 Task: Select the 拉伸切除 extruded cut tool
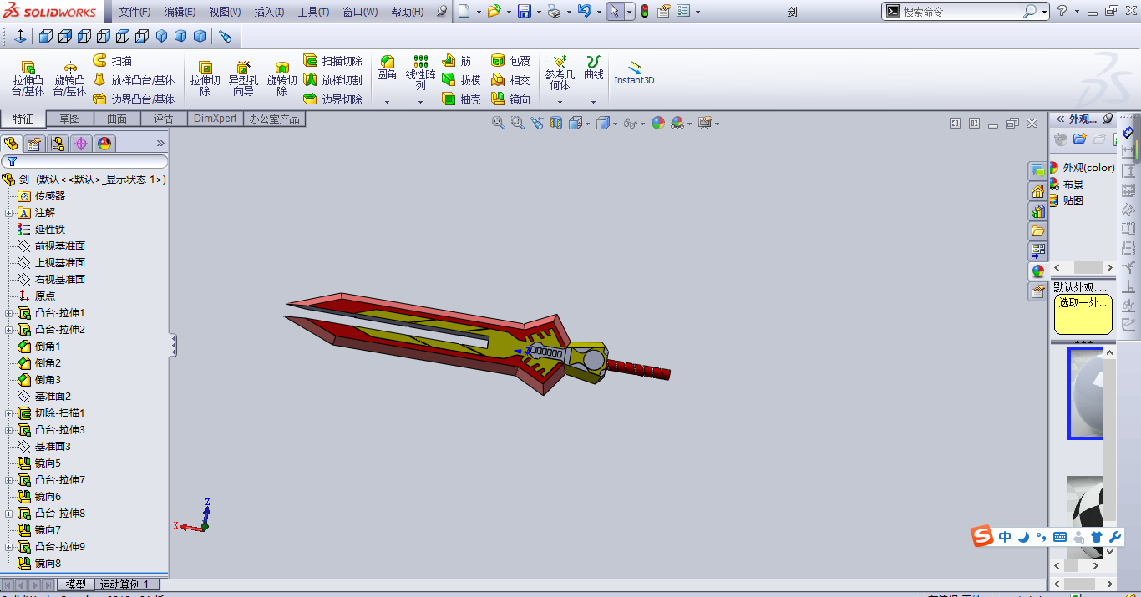tap(205, 78)
